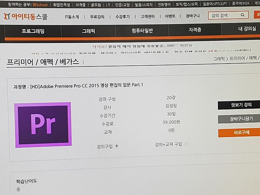Click the 발음/스피치 top bar link
The height and width of the screenshot is (195, 260).
144,4
